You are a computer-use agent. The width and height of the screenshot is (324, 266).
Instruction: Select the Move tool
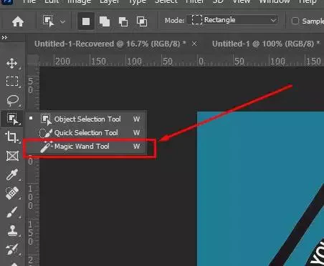(12, 64)
